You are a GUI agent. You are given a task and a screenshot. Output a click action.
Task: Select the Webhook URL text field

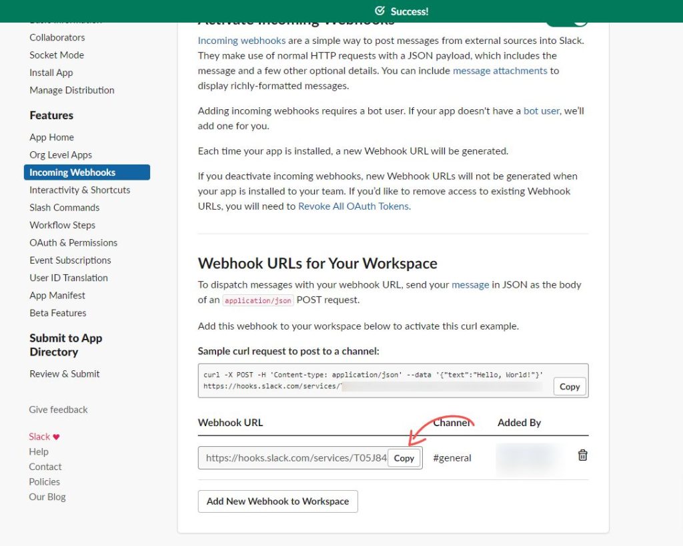[x=293, y=458]
